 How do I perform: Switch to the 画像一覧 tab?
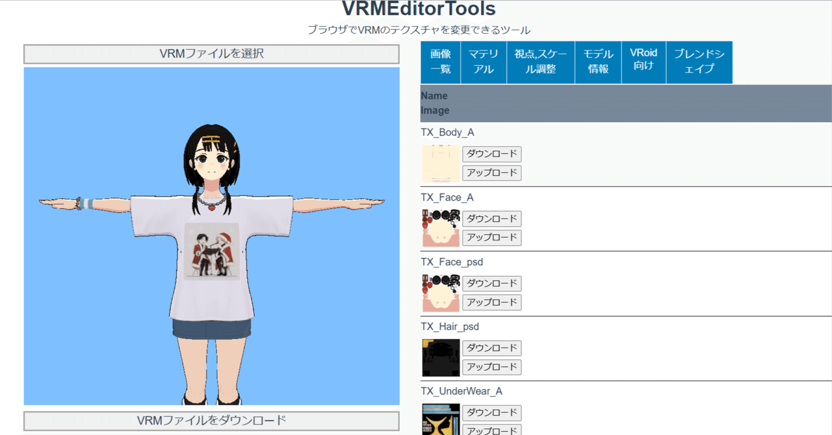coord(440,62)
